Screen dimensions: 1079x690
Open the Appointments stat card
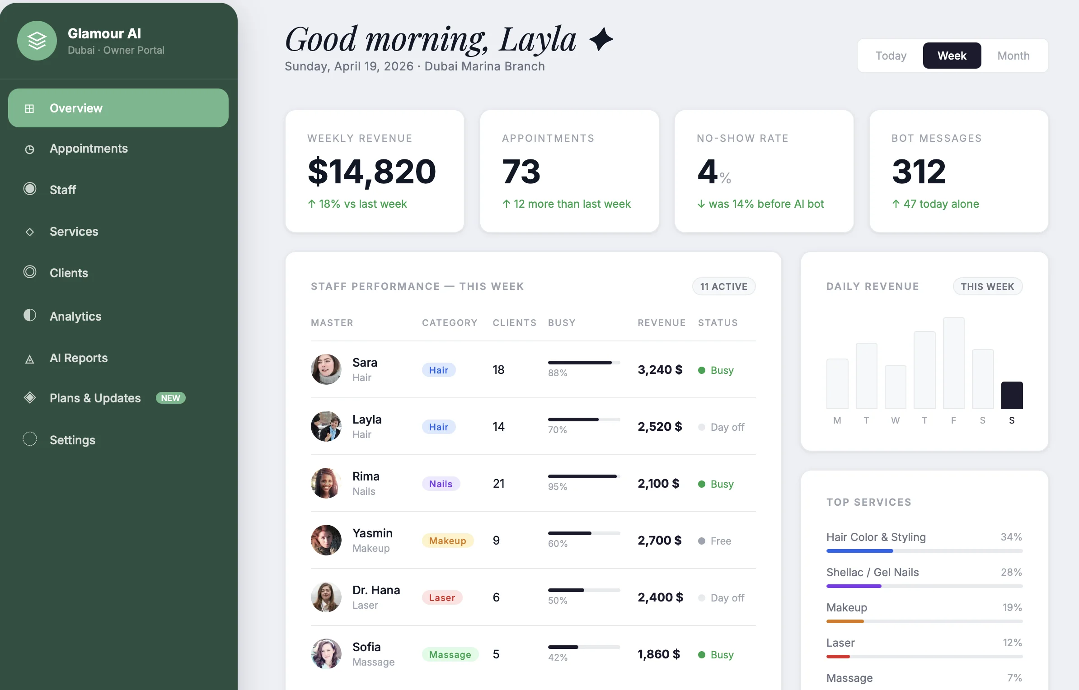tap(569, 171)
